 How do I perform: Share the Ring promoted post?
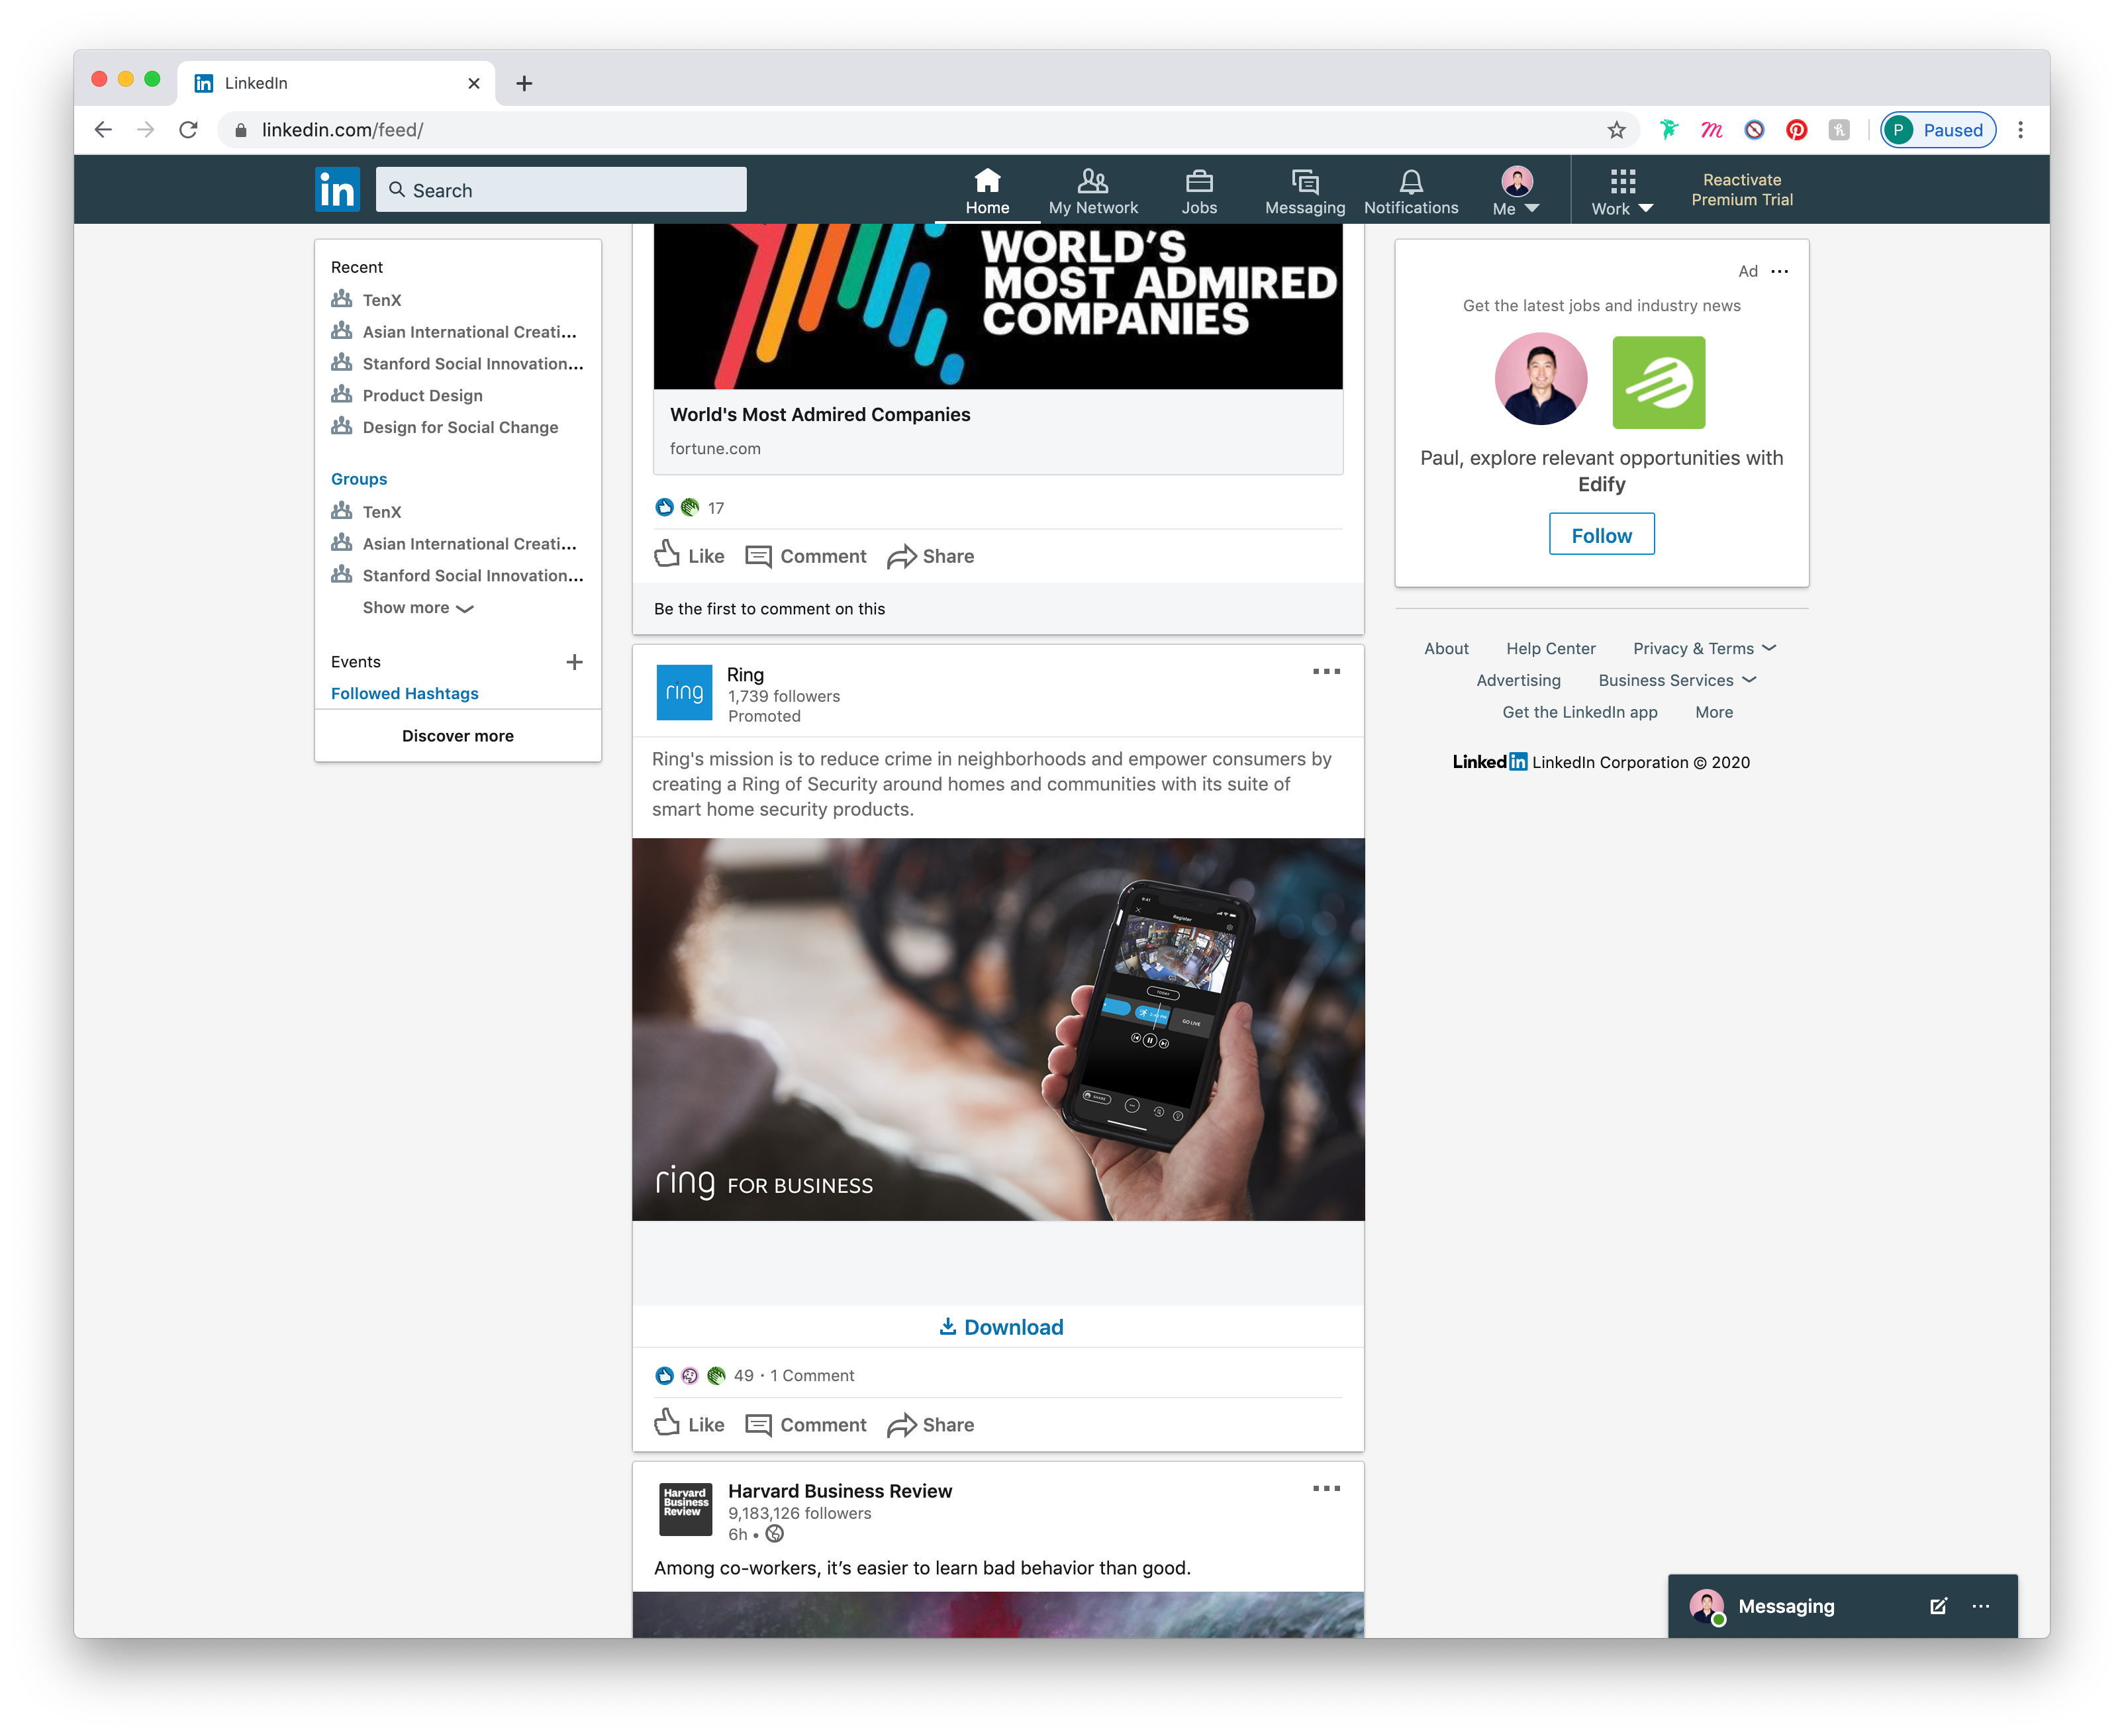931,1425
